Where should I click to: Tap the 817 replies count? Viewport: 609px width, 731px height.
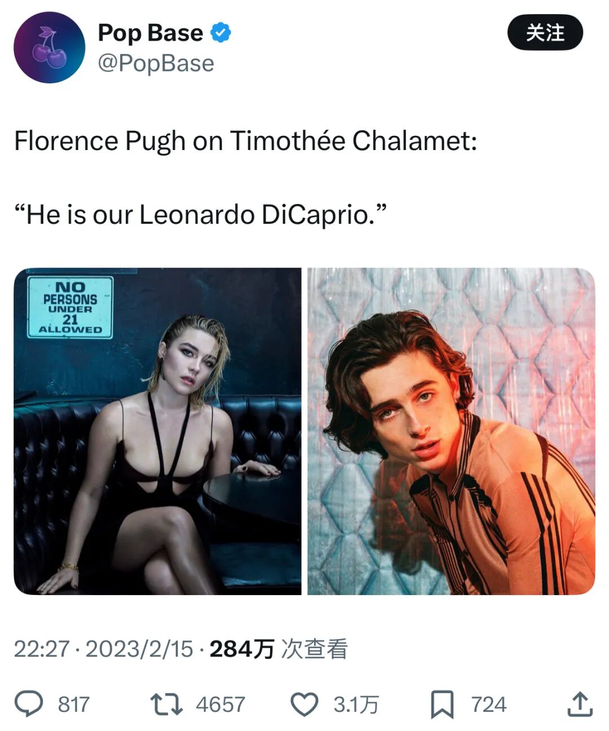pyautogui.click(x=74, y=704)
